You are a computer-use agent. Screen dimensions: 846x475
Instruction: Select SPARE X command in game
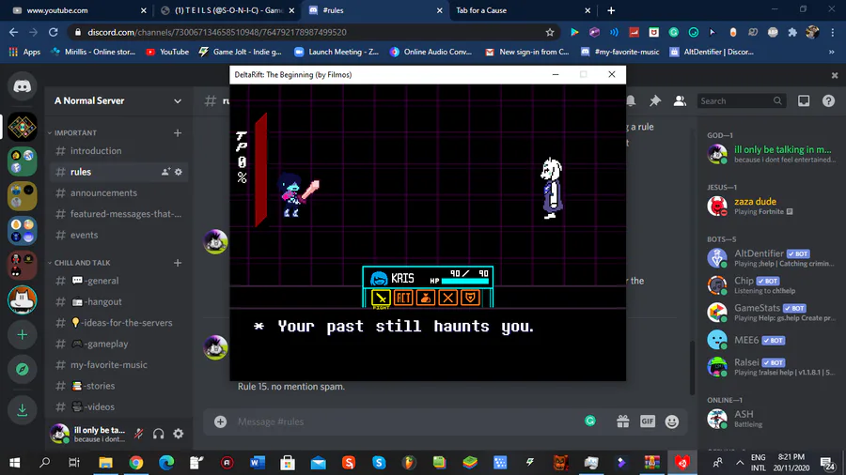coord(447,298)
